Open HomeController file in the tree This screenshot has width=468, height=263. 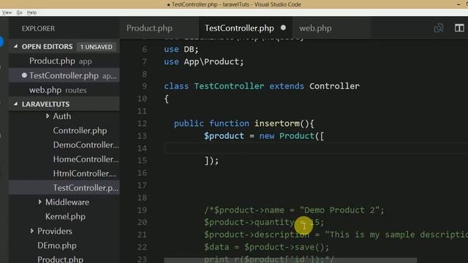pyautogui.click(x=86, y=159)
